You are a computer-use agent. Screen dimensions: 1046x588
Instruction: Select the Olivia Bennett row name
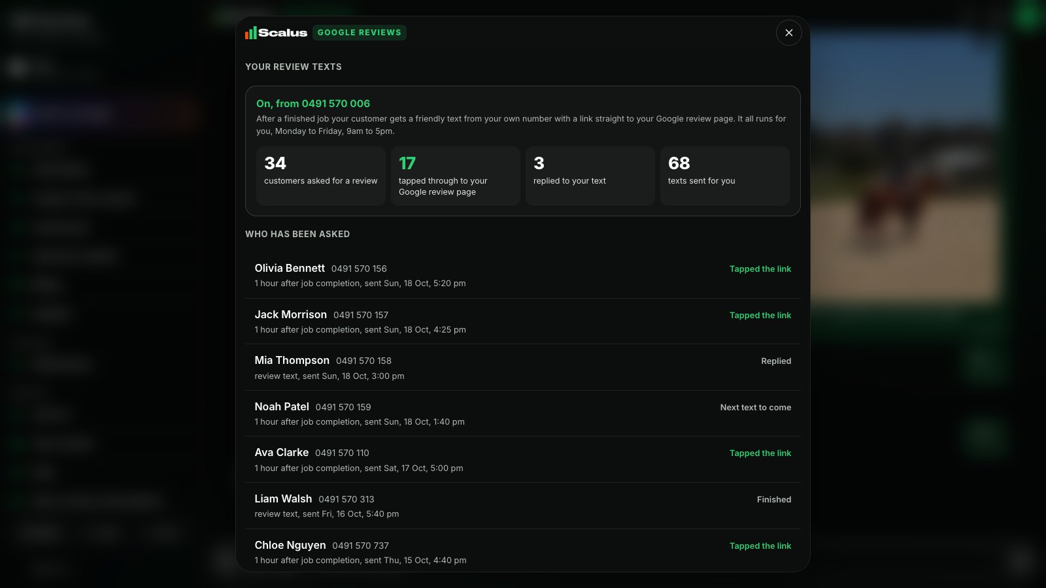point(290,268)
